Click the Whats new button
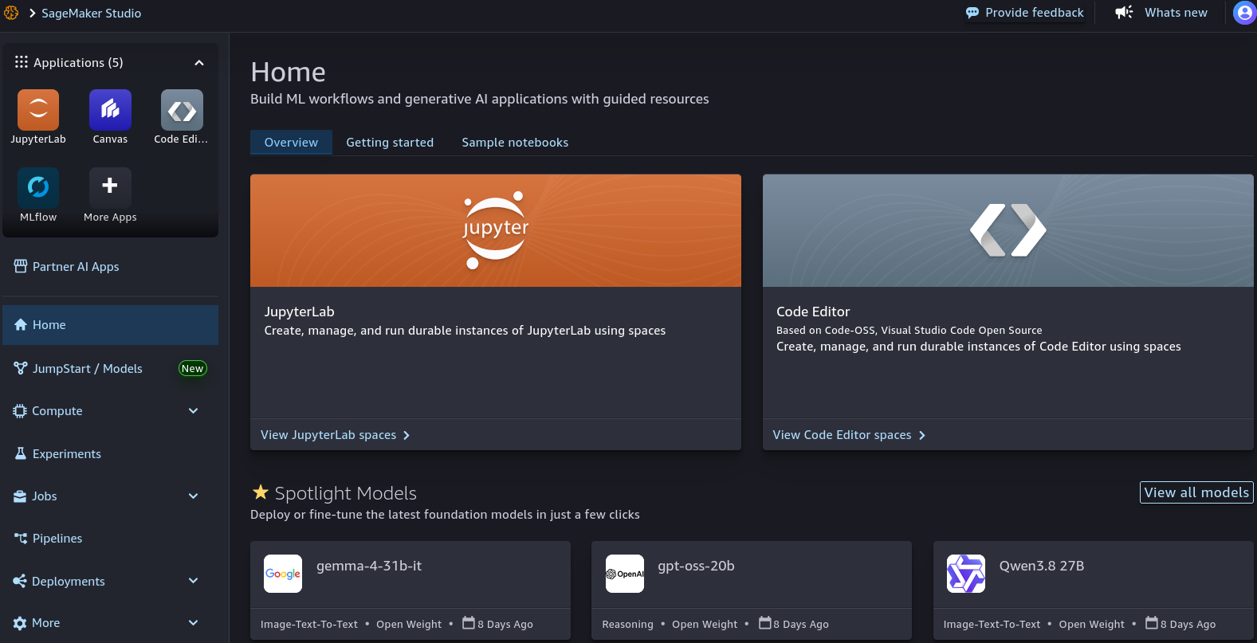Image resolution: width=1257 pixels, height=643 pixels. tap(1162, 13)
